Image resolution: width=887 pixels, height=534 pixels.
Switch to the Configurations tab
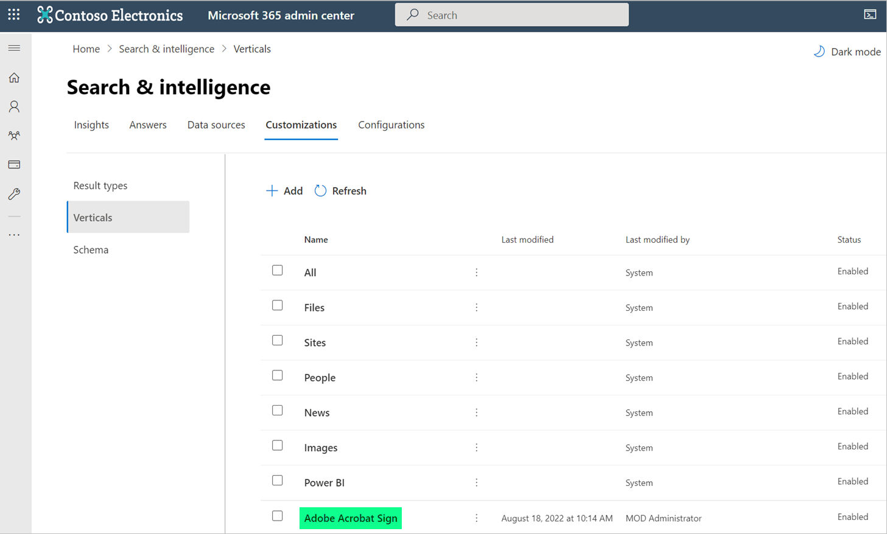click(391, 125)
